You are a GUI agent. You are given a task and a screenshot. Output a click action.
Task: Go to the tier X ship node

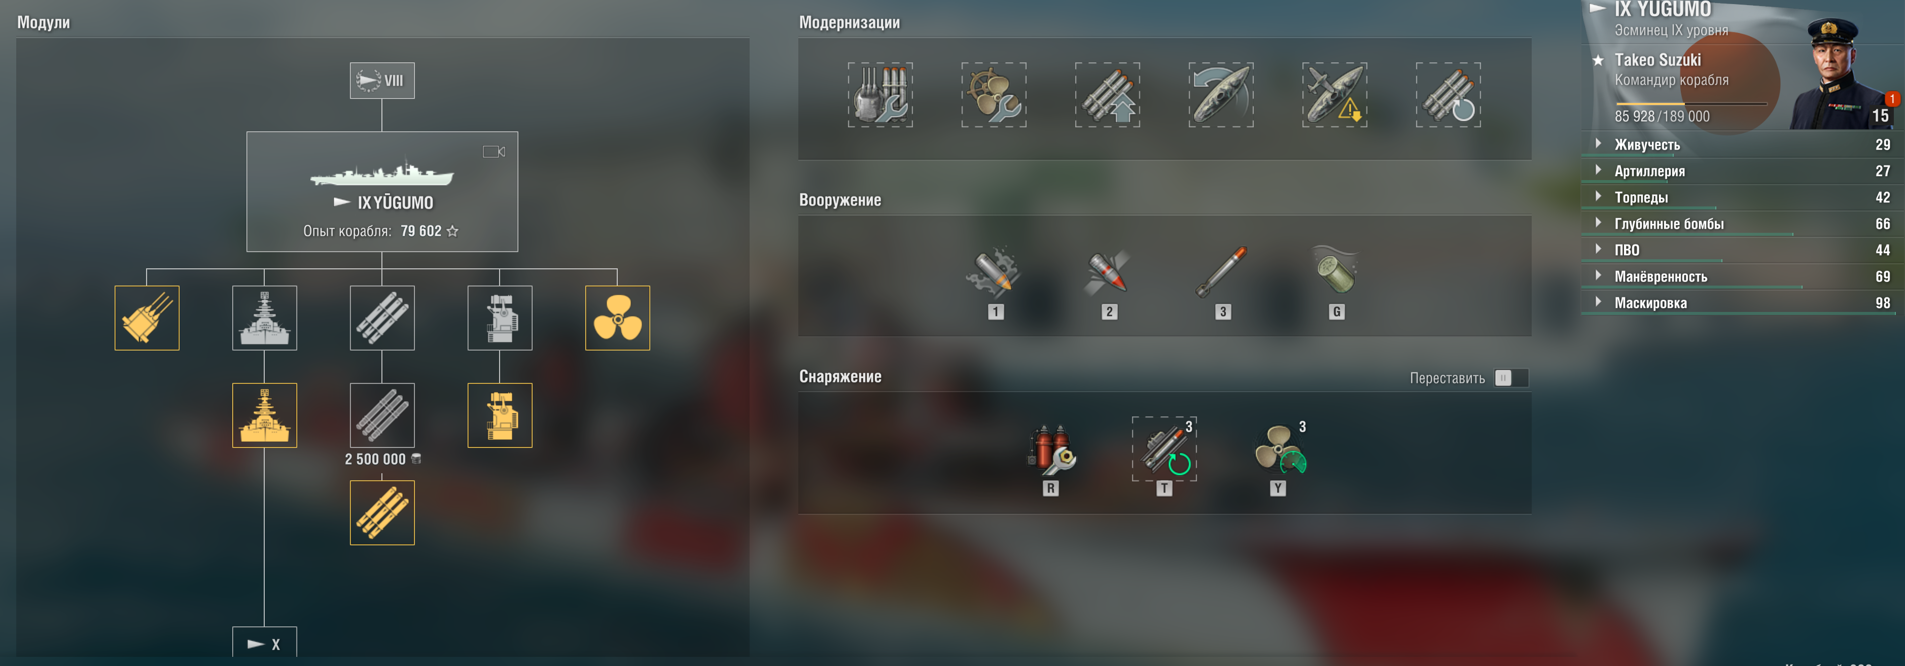264,642
